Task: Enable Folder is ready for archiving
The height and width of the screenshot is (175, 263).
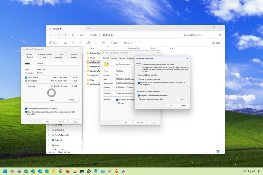Action: [139, 79]
